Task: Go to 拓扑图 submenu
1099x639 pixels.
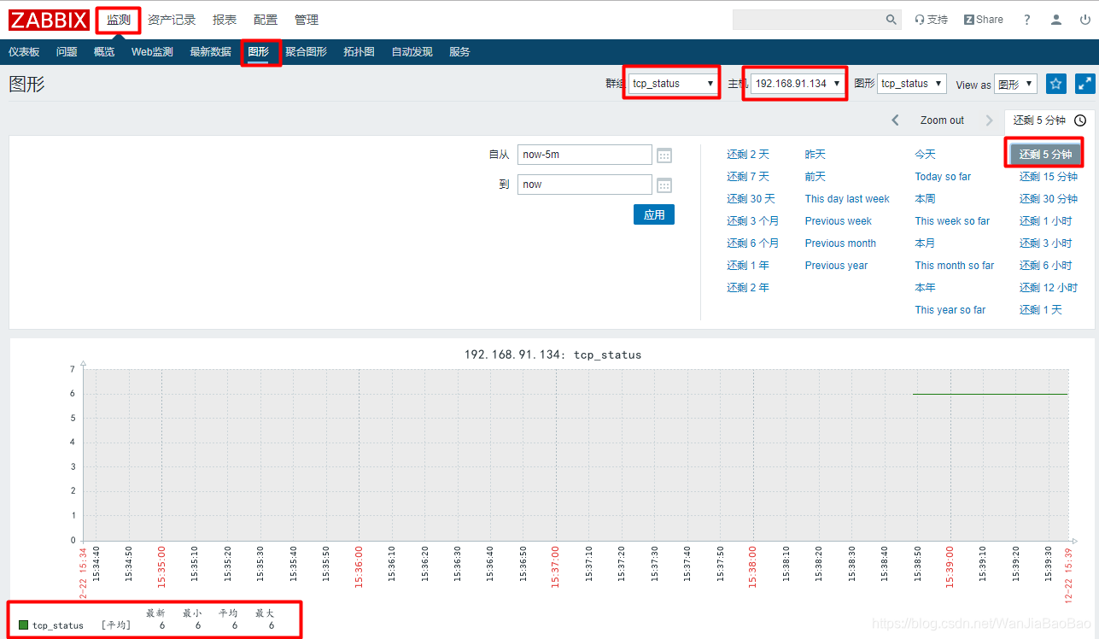Action: tap(360, 52)
